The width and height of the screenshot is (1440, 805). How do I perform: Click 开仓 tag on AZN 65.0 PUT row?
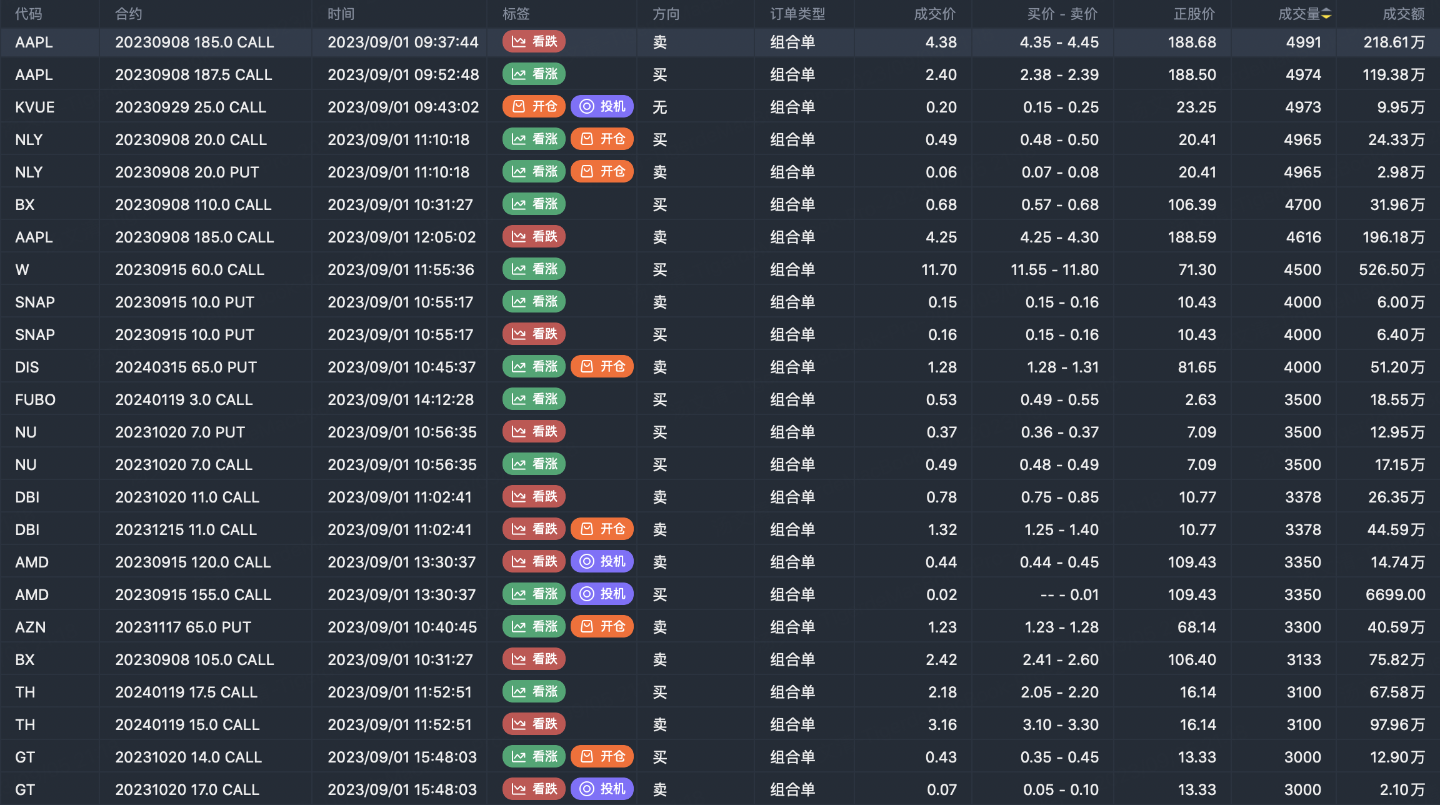click(602, 627)
